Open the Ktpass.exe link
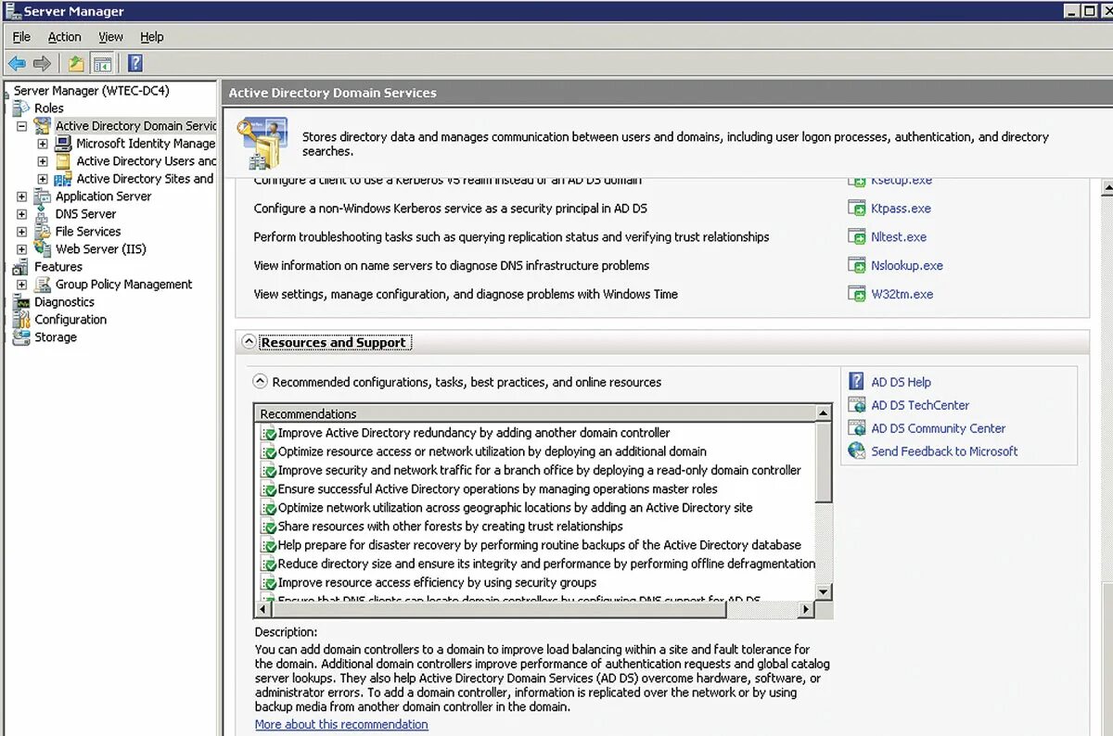1113x736 pixels. (901, 209)
